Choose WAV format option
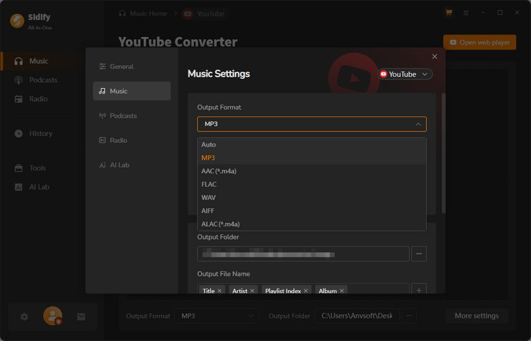 click(x=311, y=198)
